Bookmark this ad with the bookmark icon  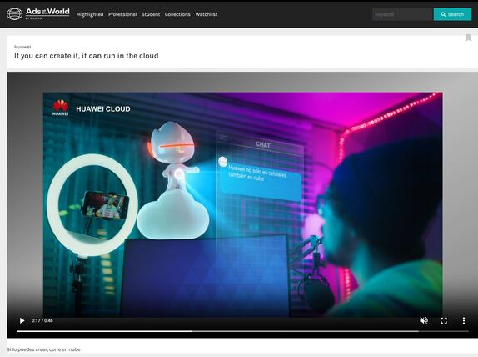469,38
